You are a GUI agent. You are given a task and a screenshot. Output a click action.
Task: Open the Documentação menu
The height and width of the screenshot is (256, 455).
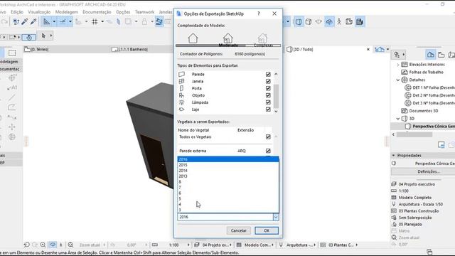click(97, 12)
